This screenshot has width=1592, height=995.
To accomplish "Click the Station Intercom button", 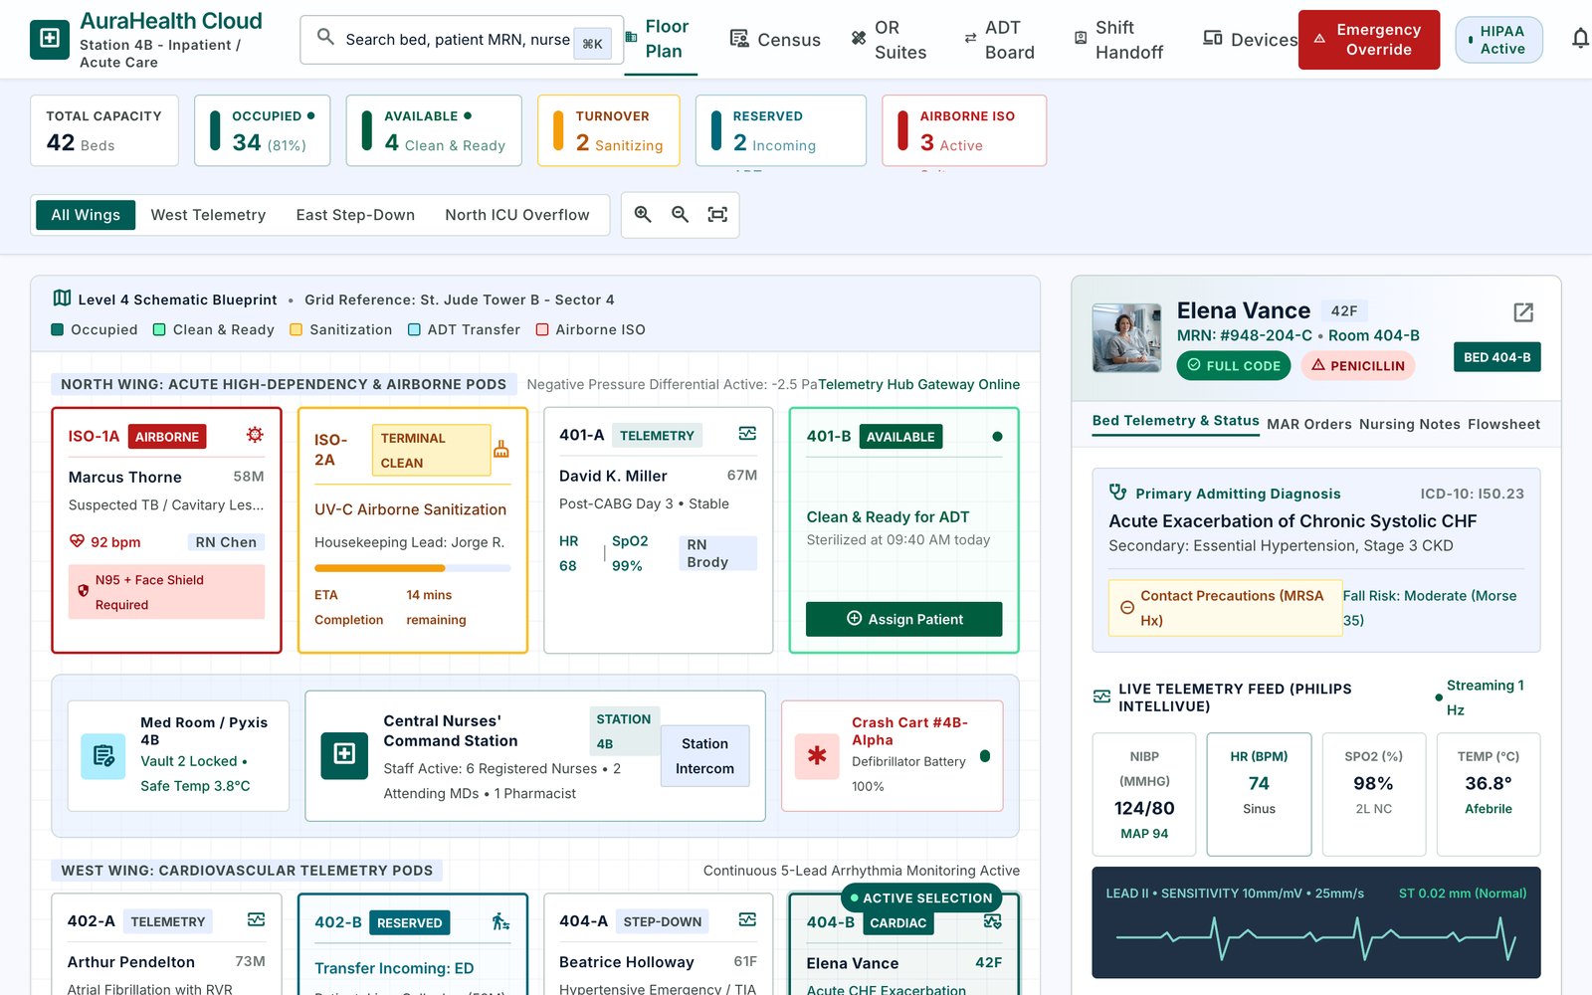I will click(704, 756).
